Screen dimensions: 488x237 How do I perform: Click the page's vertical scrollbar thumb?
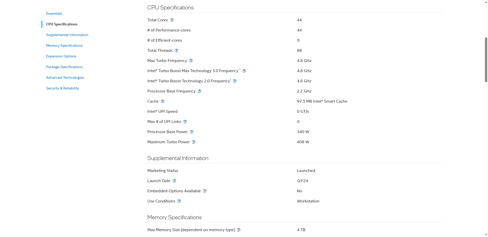coord(486,60)
